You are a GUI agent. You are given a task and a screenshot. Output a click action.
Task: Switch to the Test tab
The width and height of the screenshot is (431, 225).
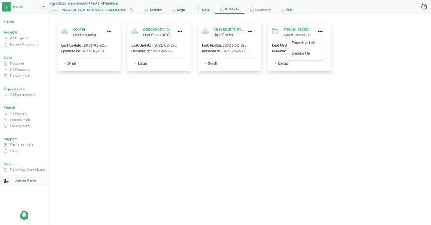tap(287, 10)
